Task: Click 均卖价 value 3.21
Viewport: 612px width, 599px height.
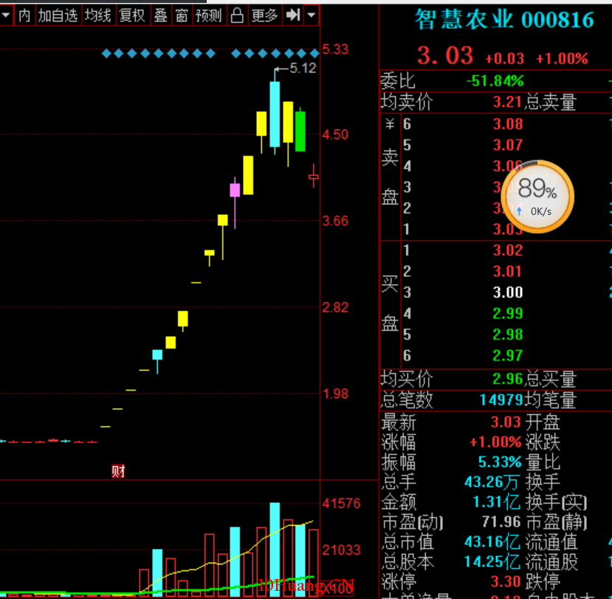Action: pos(507,103)
